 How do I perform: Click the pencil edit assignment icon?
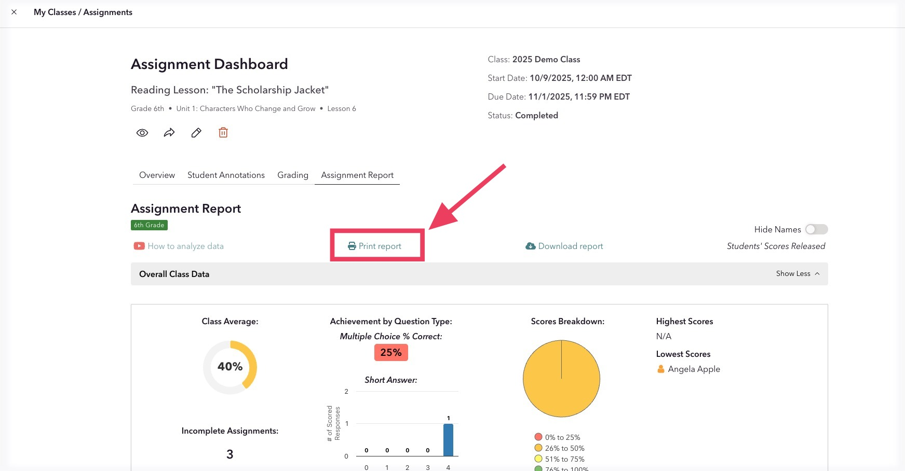(196, 133)
